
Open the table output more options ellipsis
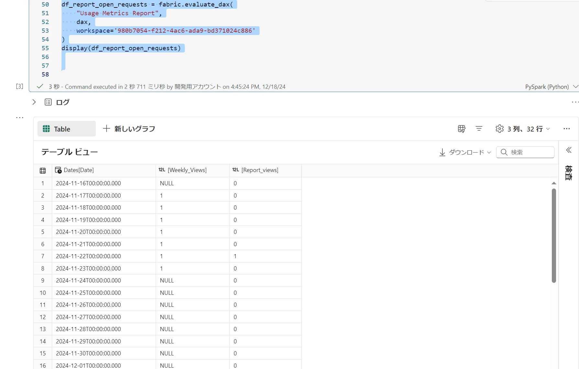[566, 129]
